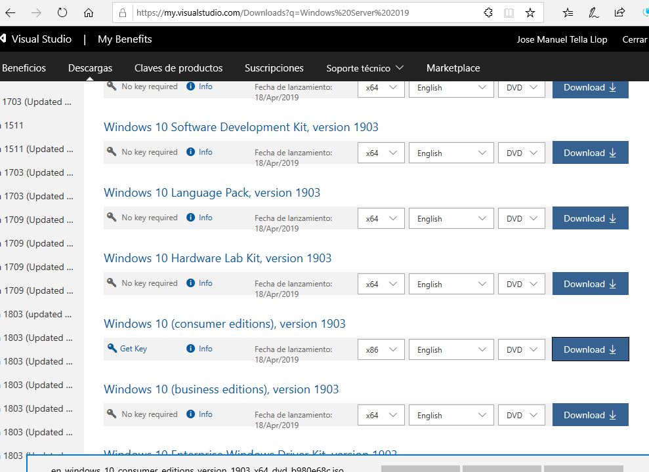Click key icon in Language Pack row
The height and width of the screenshot is (472, 649).
[x=112, y=217]
